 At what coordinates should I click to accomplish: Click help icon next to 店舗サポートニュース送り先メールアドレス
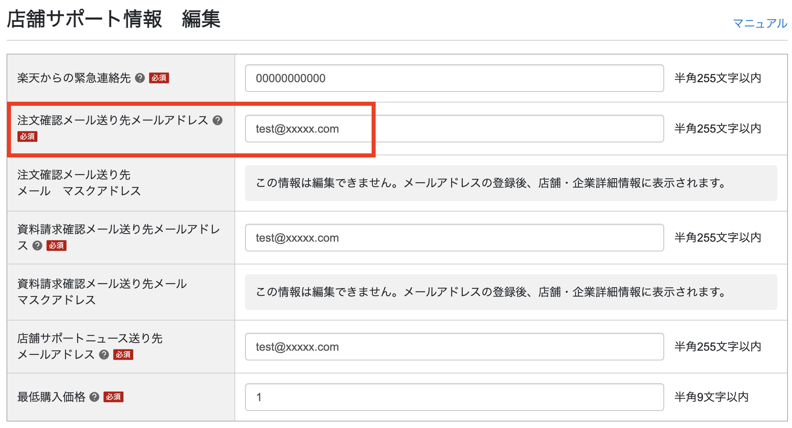[104, 354]
